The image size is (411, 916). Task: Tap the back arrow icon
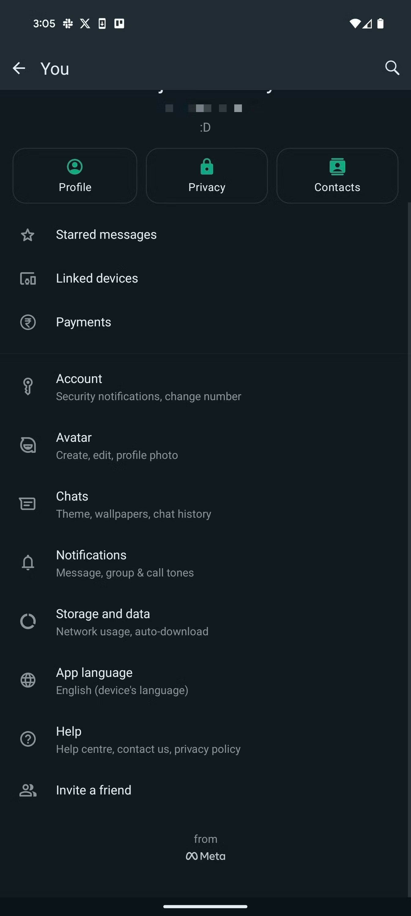[x=19, y=68]
